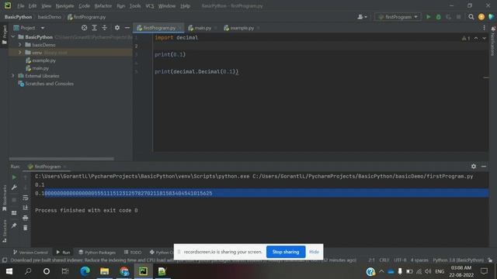Click UTF-8 encoding in status bar

pyautogui.click(x=400, y=260)
